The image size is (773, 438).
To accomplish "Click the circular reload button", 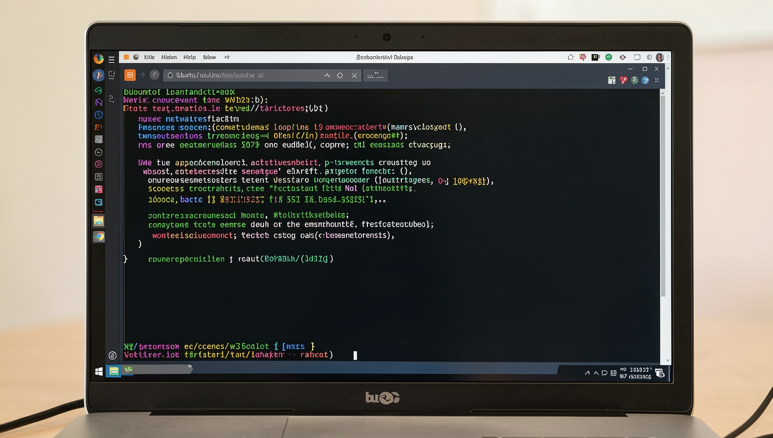I will [155, 75].
